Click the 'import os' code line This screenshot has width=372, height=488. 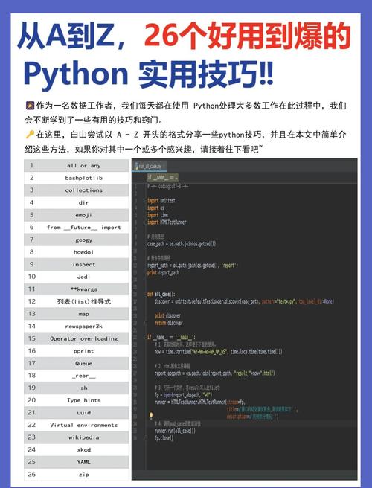click(x=155, y=208)
